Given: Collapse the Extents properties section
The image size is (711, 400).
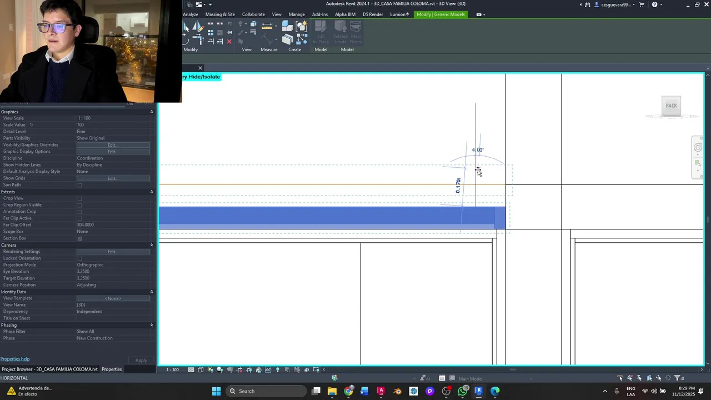Looking at the screenshot, I should coord(151,192).
